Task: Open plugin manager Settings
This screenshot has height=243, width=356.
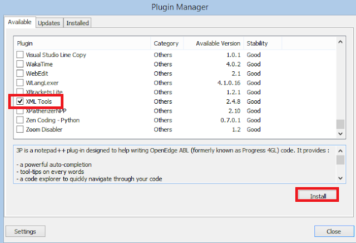Action: pos(25,231)
